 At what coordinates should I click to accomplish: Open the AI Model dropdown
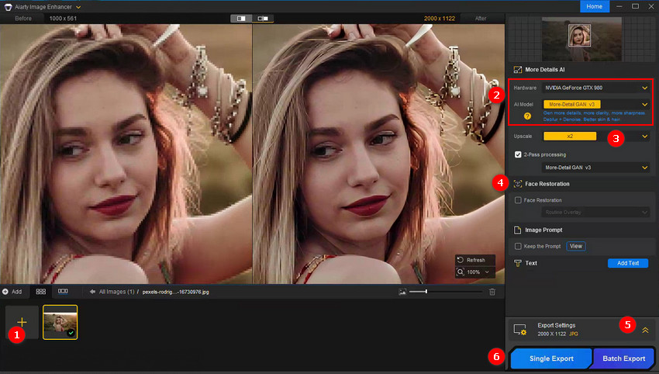pos(595,104)
